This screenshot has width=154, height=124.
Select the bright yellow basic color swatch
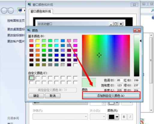[x=38, y=46]
